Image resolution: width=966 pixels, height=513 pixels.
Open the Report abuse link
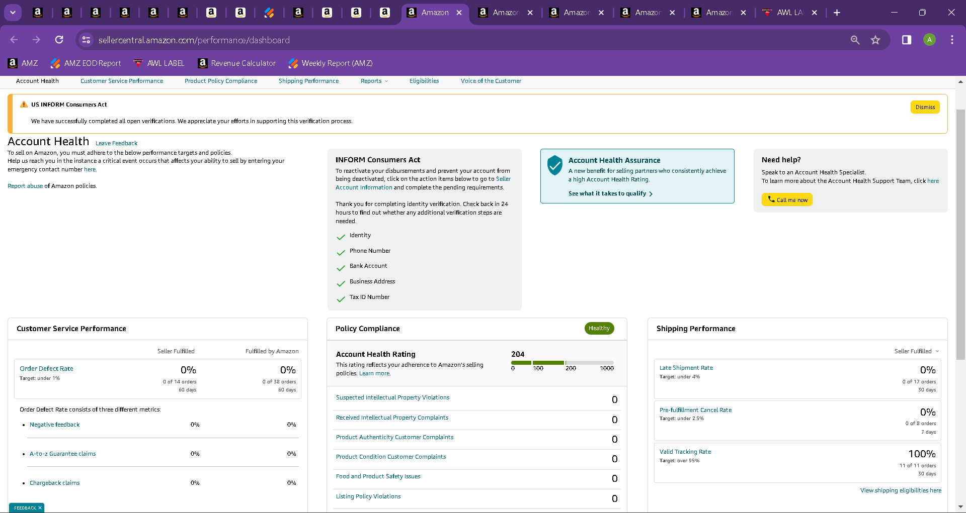[x=25, y=186]
